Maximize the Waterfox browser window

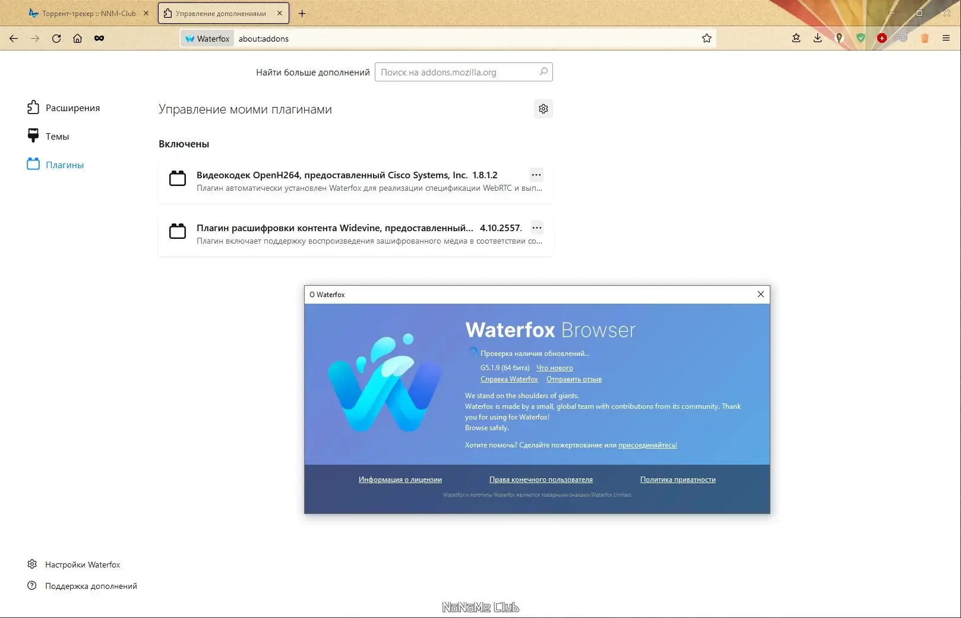click(x=919, y=13)
